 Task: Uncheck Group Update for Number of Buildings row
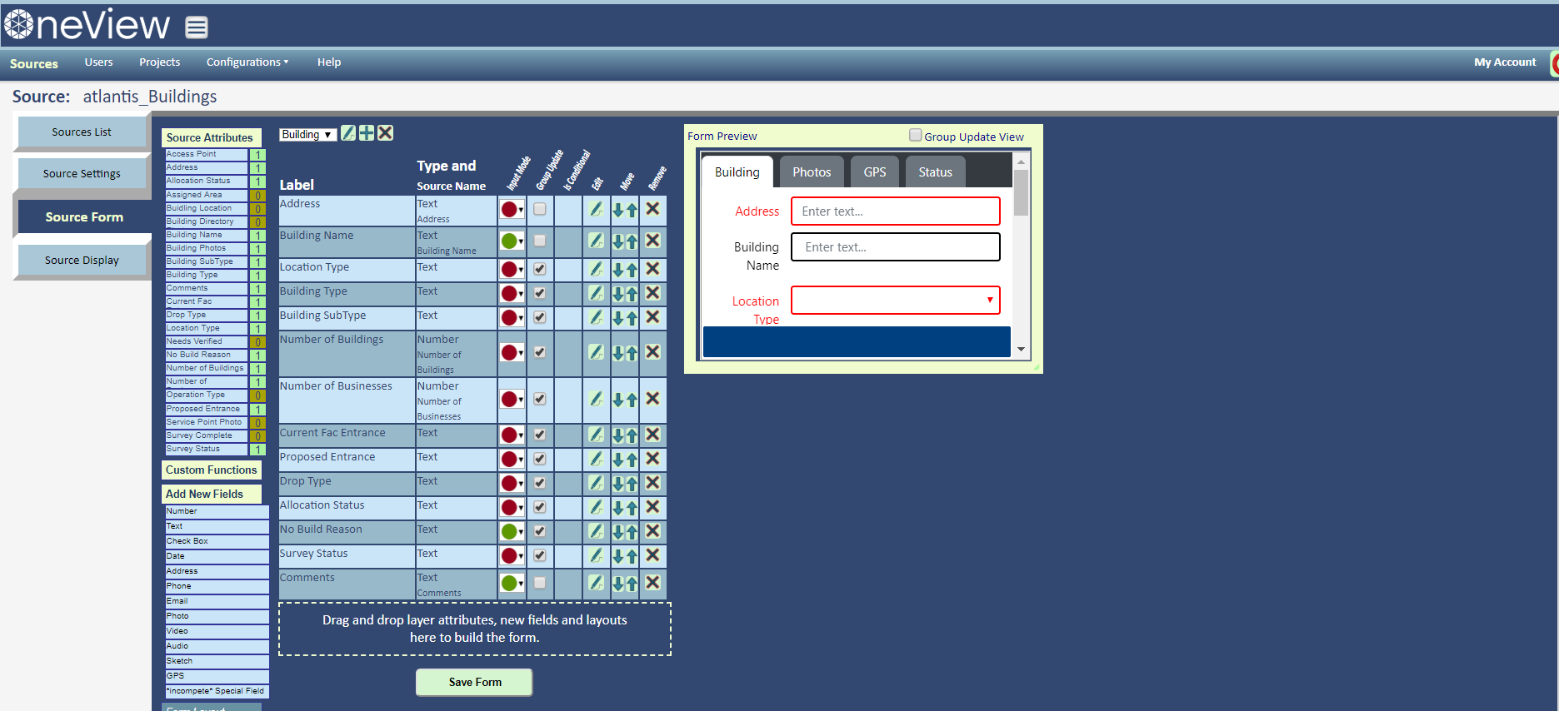tap(540, 352)
